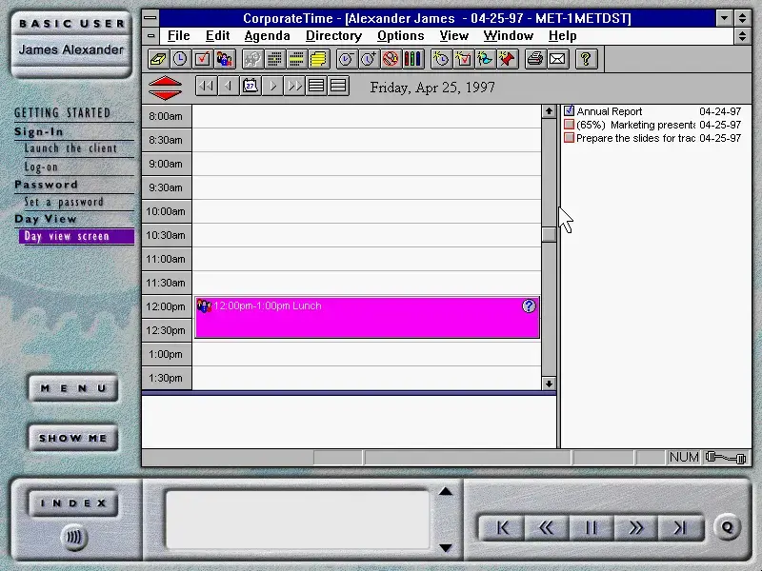Click the double-left arrow date navigation button
The width and height of the screenshot is (762, 571).
[x=206, y=87]
